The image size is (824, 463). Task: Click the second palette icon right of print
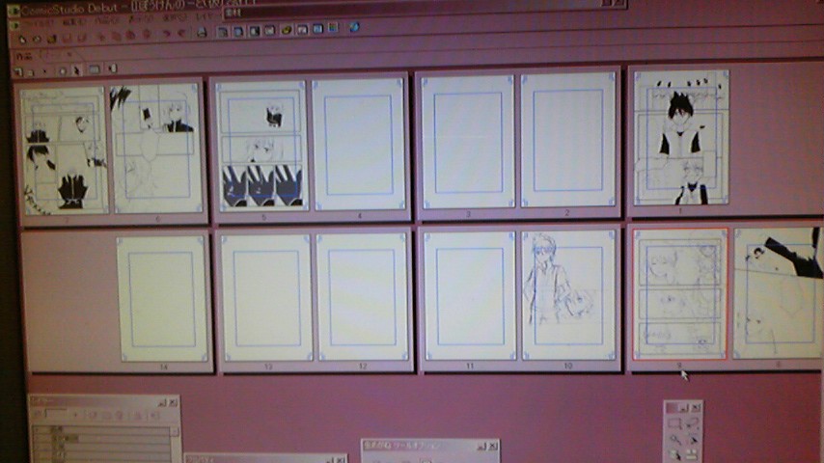(x=238, y=32)
